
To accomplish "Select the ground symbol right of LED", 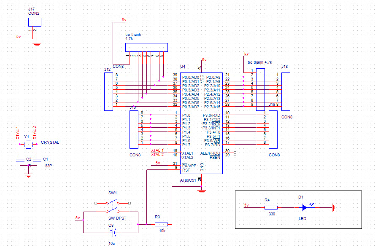I will point(334,207).
